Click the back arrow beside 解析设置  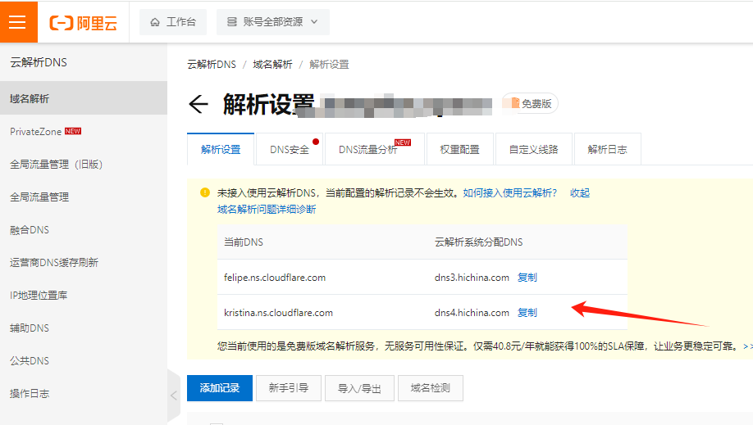click(x=198, y=104)
